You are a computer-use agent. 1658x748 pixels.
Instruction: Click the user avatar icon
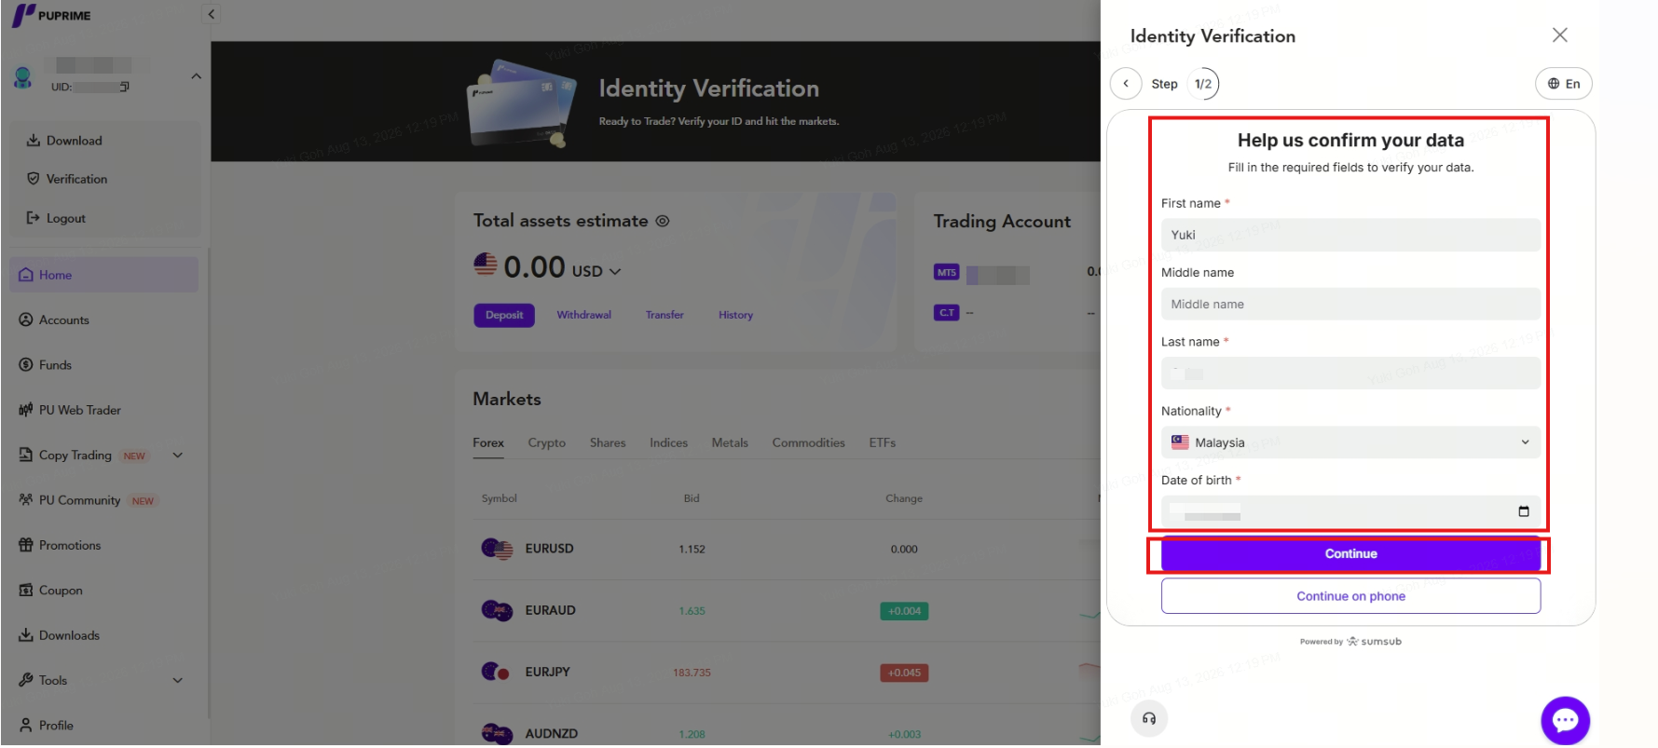tap(23, 77)
